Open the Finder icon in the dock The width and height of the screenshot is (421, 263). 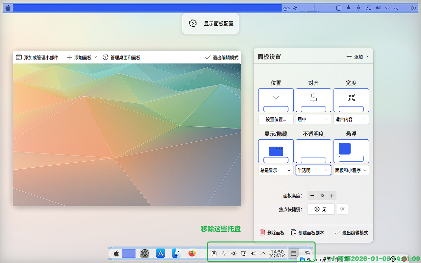176,253
